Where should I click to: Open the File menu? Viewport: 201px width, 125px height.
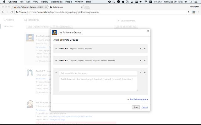pyautogui.click(x=22, y=2)
